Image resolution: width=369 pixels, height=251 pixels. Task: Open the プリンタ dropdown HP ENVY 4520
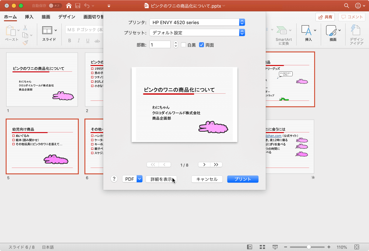[x=197, y=22]
